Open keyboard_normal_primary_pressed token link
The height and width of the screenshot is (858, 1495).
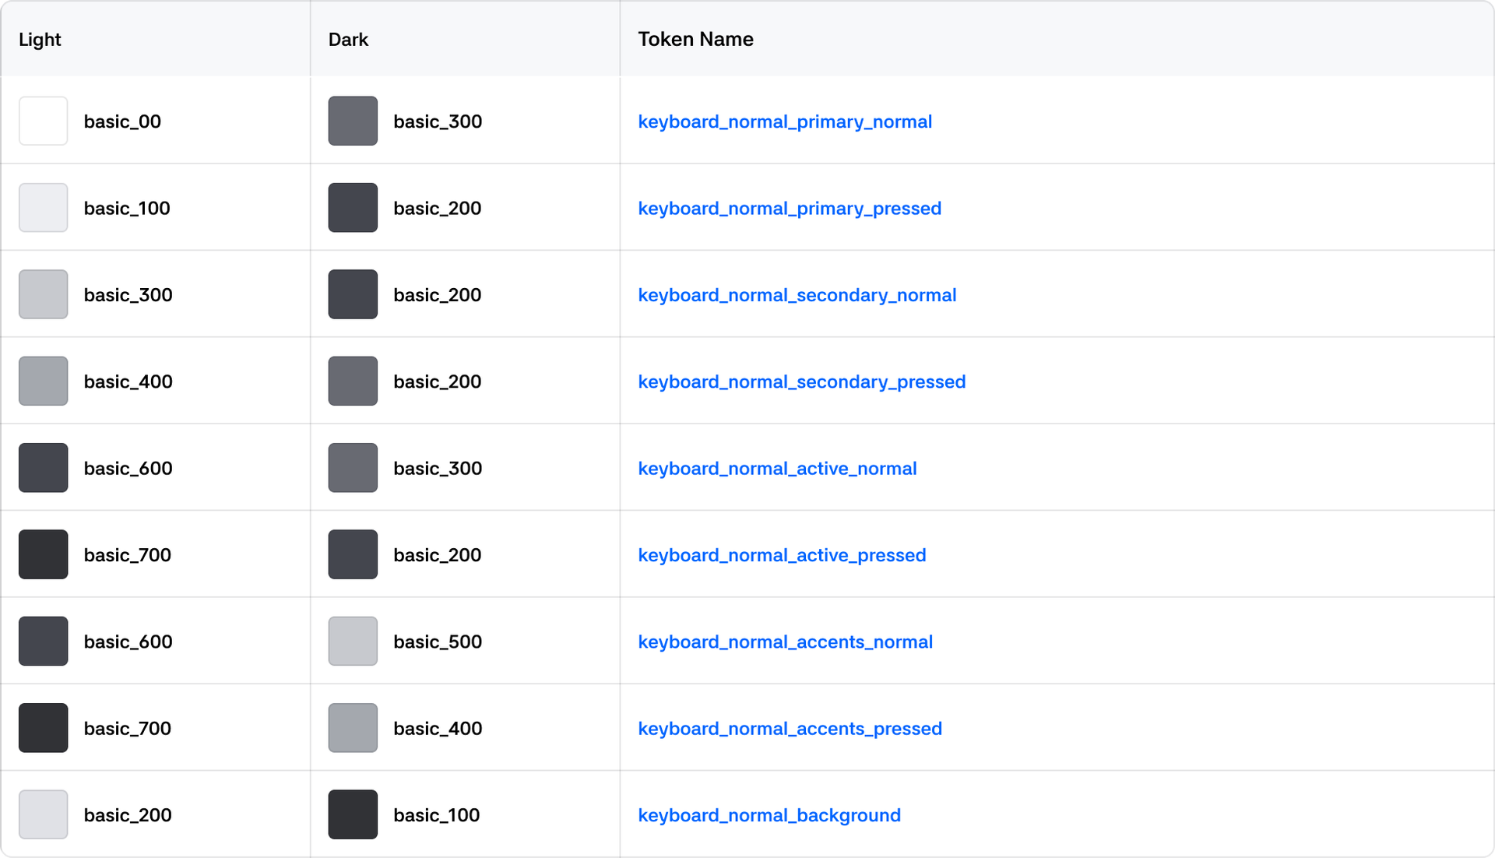click(789, 208)
